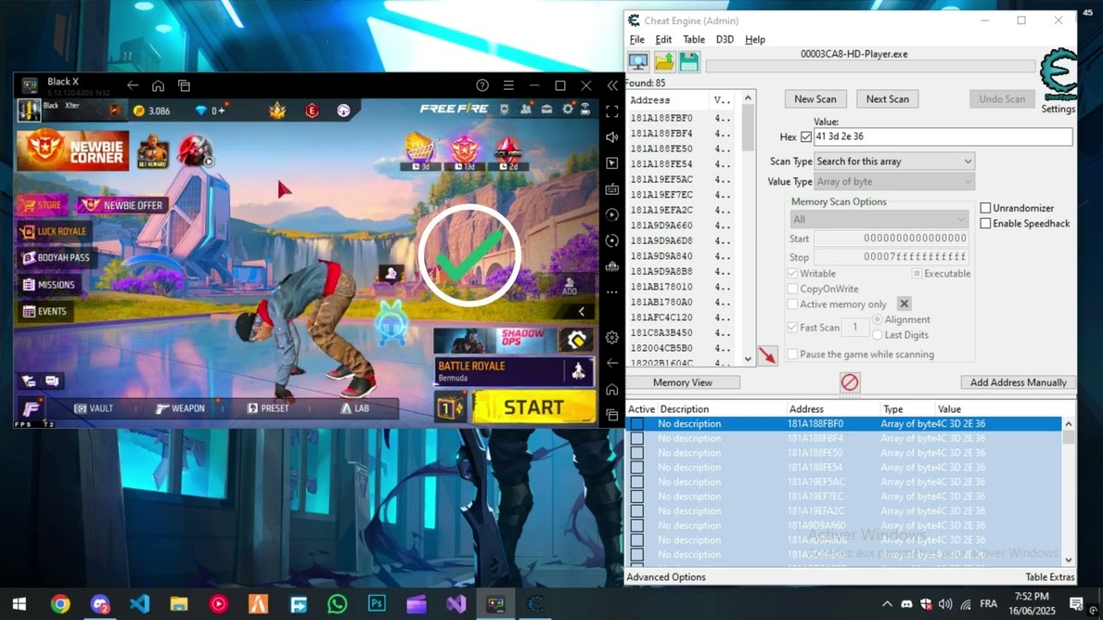Click emulator back arrow in Black X title bar

[x=133, y=85]
